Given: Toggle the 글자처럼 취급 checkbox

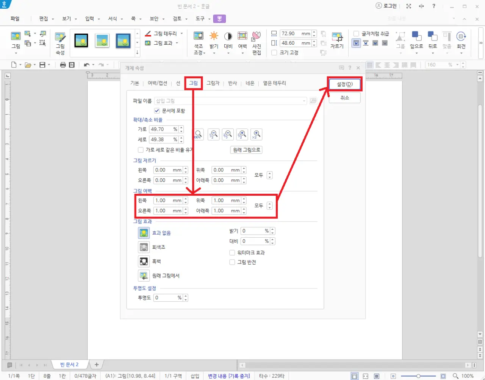Looking at the screenshot, I should (x=356, y=34).
